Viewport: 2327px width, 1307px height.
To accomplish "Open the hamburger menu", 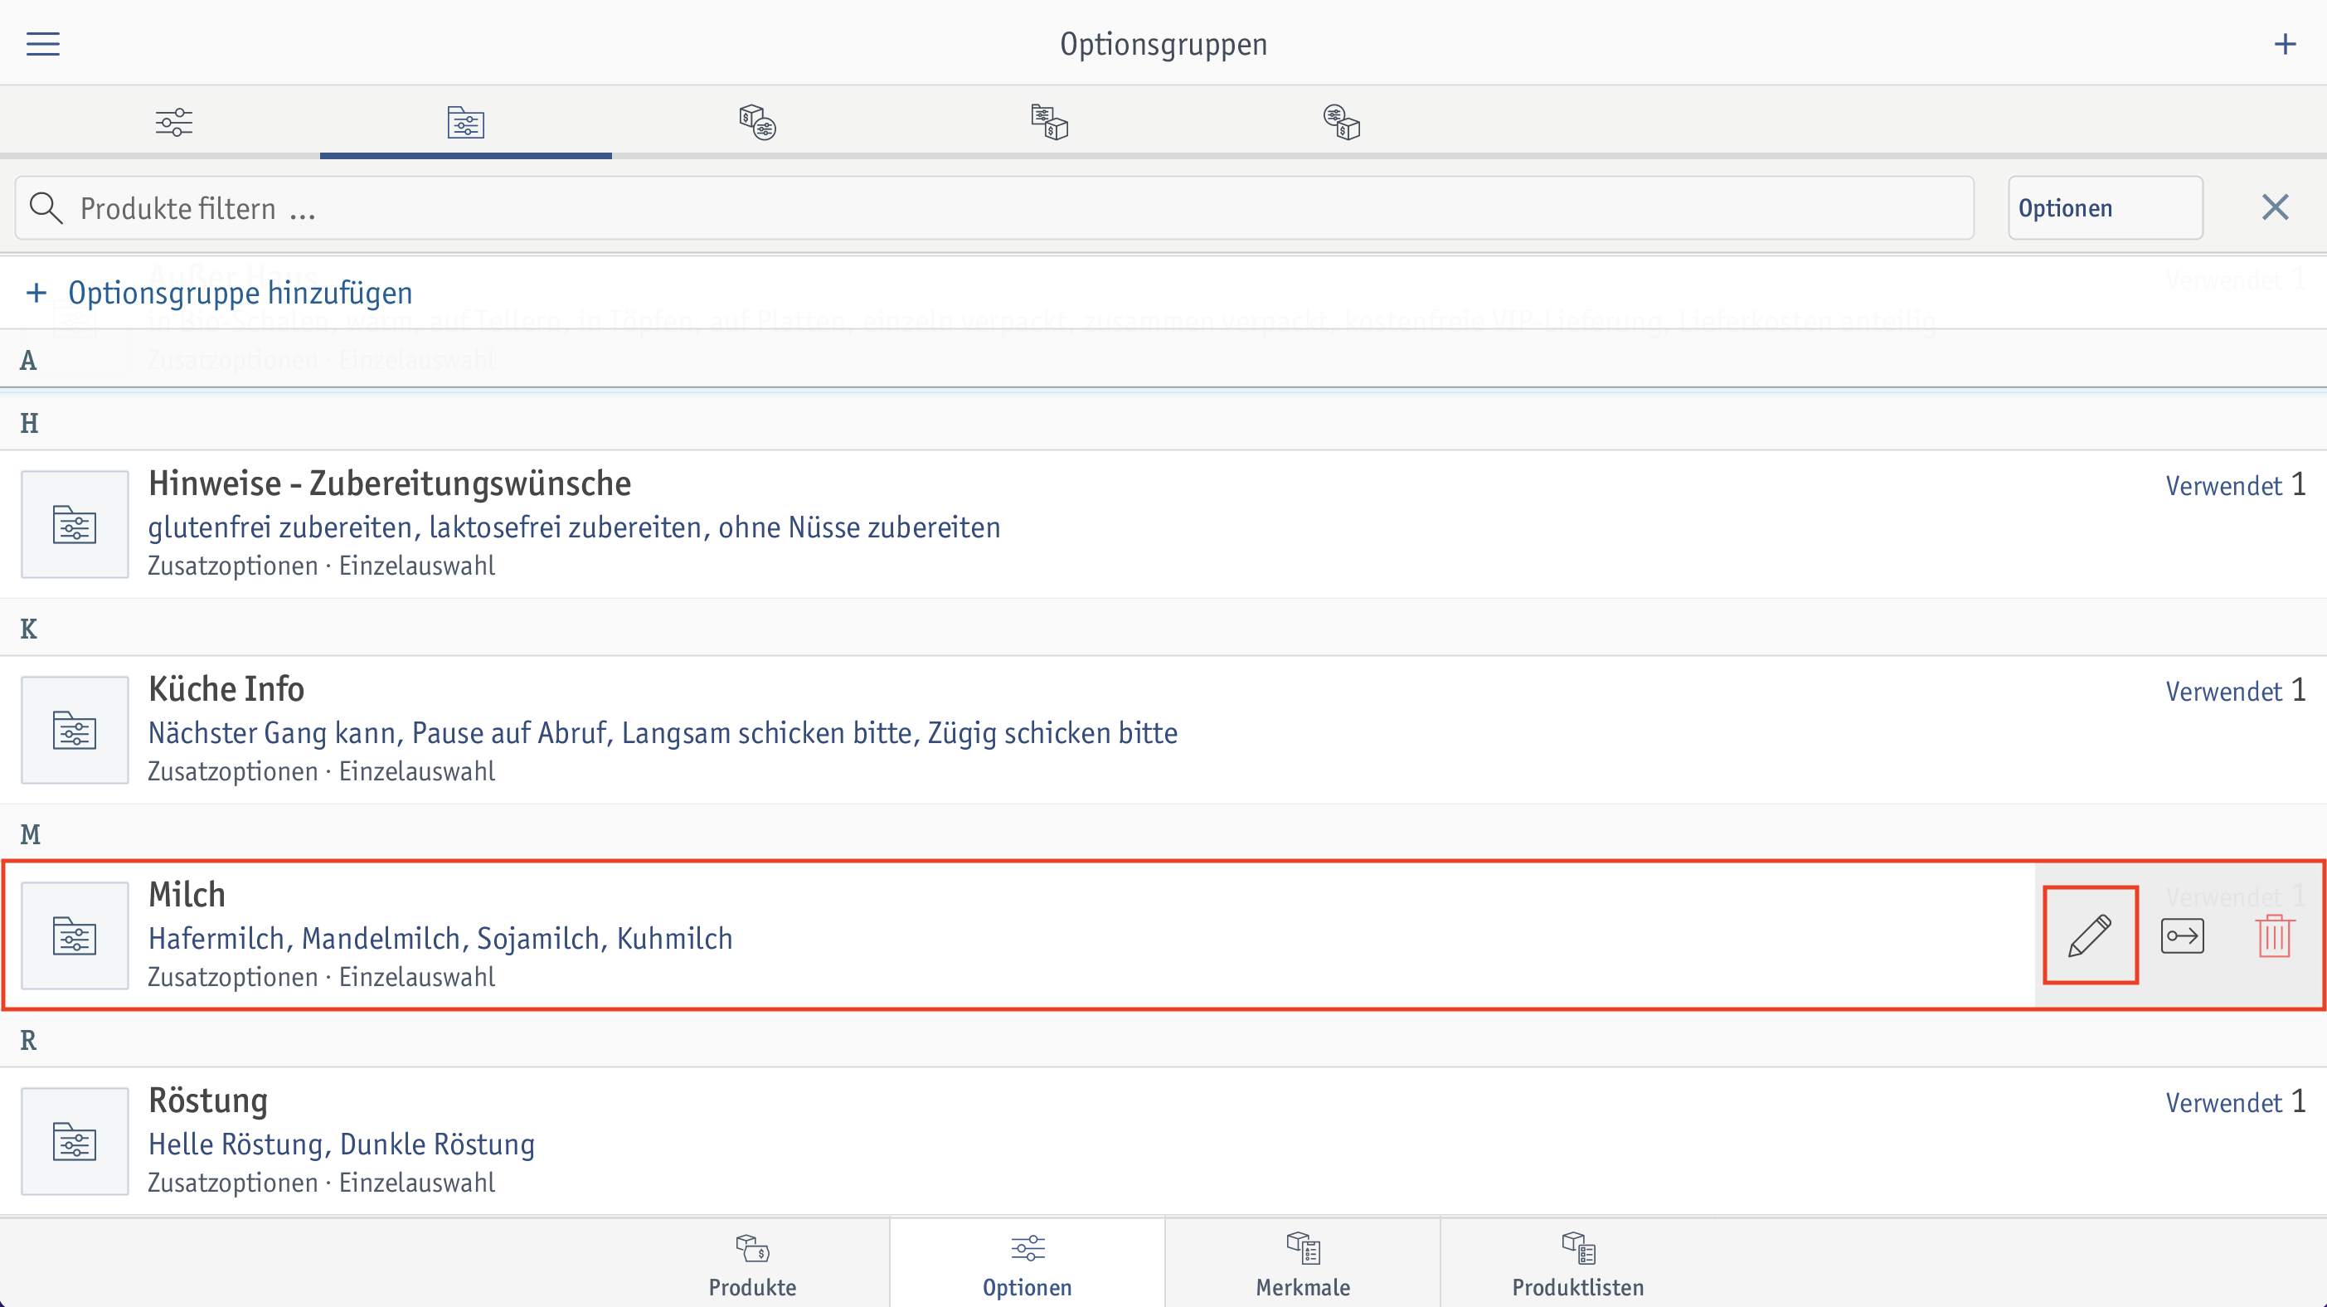I will coord(42,43).
